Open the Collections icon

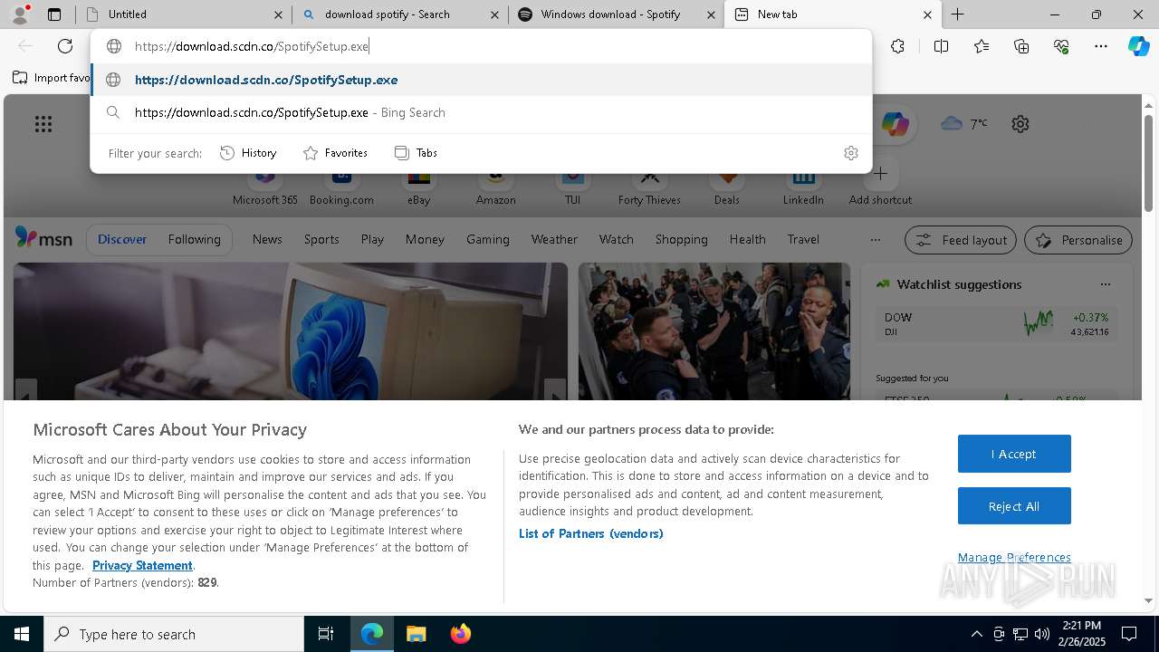coord(1021,46)
